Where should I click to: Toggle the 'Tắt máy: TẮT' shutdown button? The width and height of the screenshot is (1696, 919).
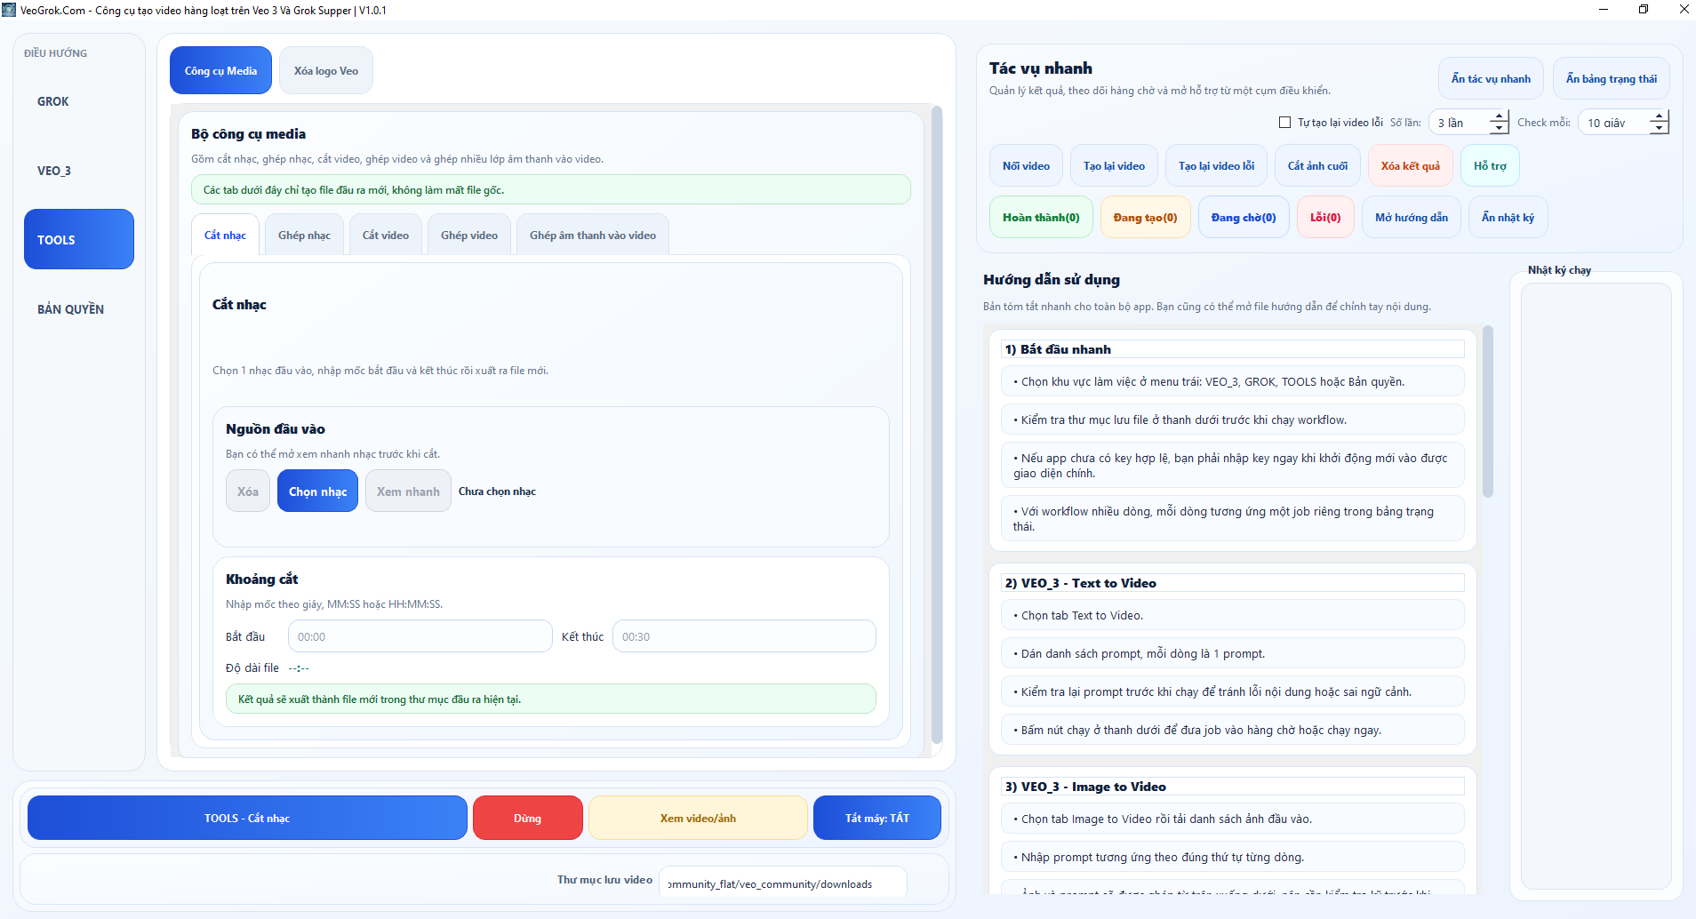coord(876,818)
